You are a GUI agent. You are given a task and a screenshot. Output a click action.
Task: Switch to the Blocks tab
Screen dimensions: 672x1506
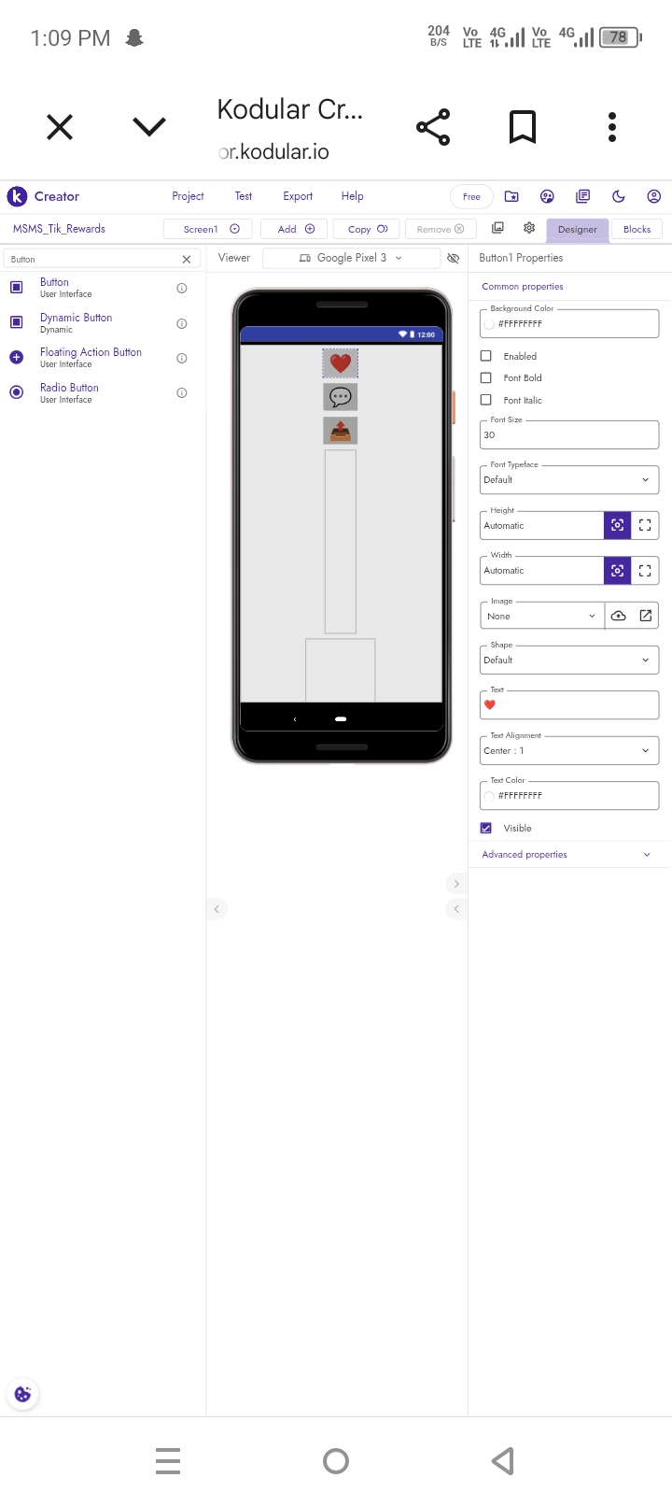(637, 229)
